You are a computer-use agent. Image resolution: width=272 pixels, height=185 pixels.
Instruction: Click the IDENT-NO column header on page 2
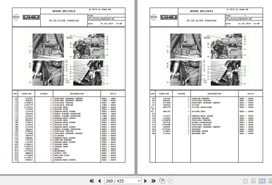click(x=164, y=94)
